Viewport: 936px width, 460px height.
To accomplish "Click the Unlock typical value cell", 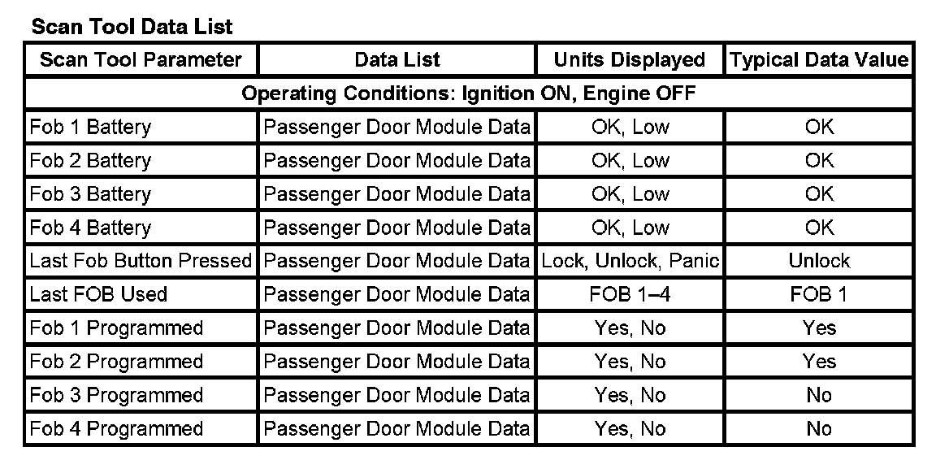I will (x=819, y=261).
